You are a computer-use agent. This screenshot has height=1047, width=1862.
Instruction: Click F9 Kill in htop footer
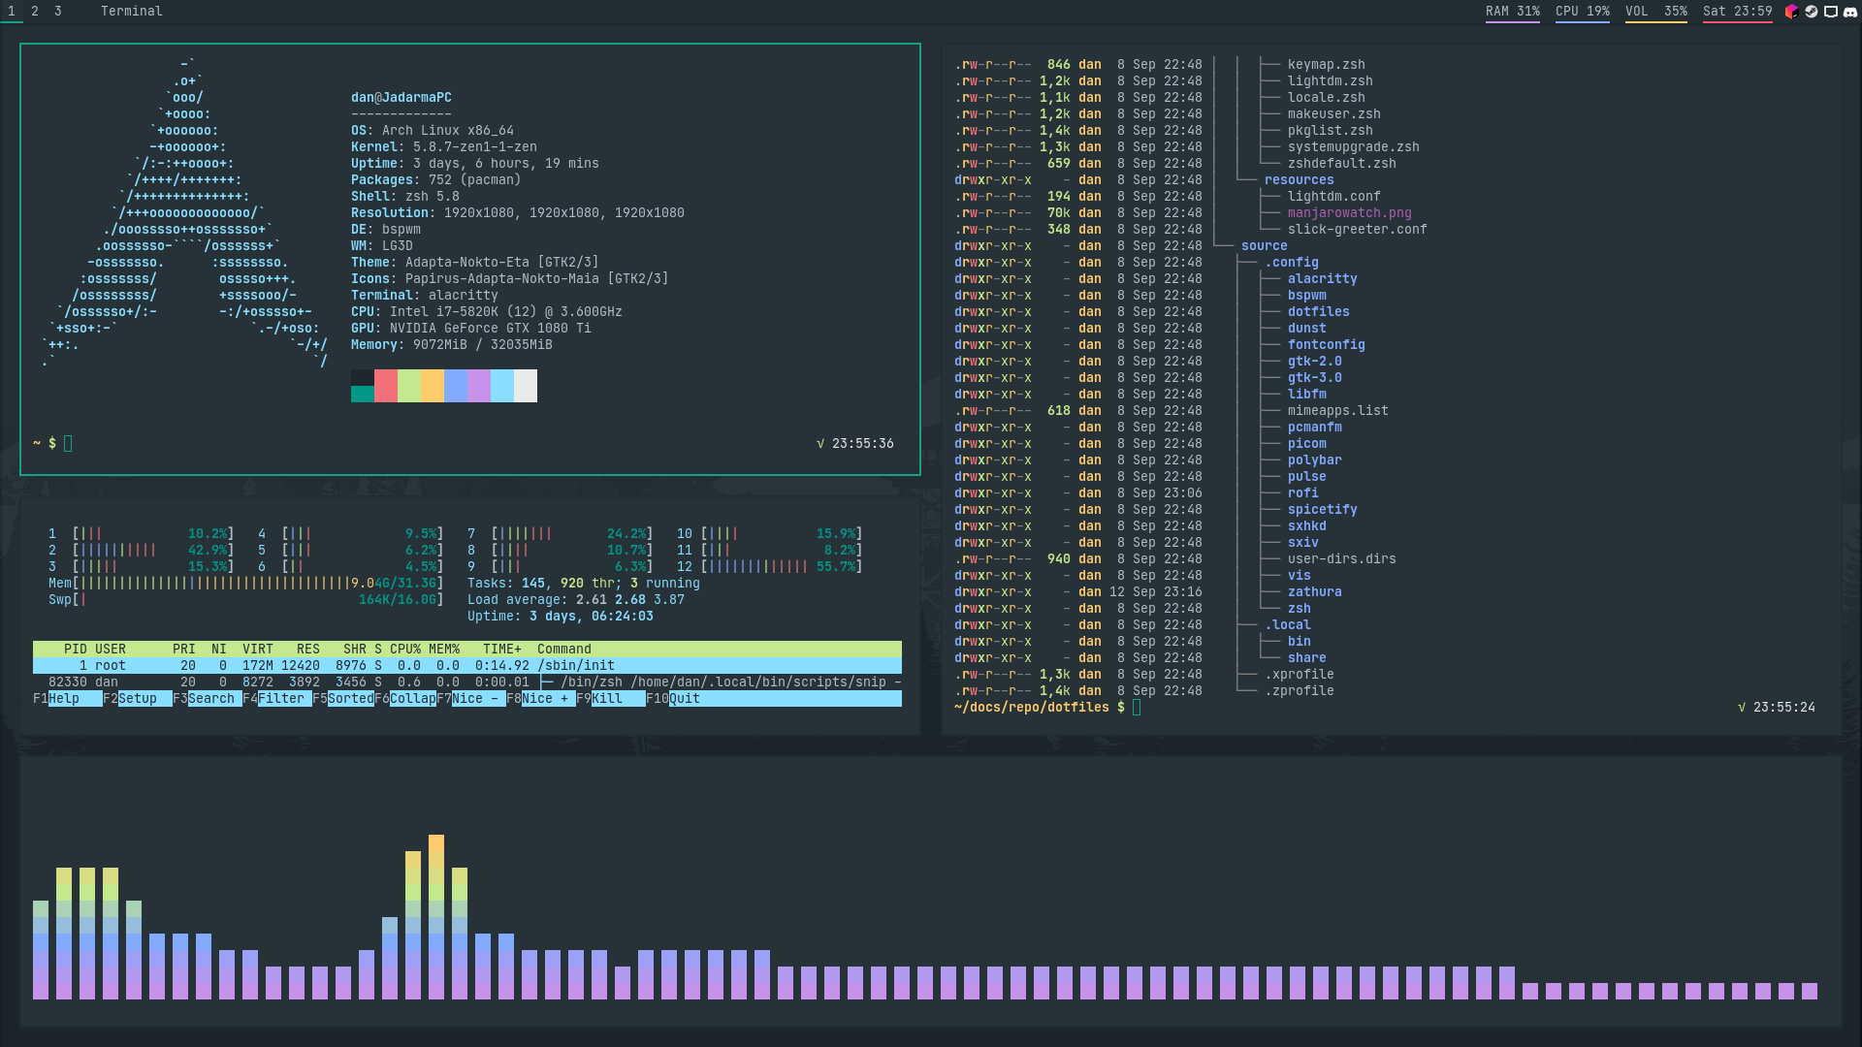pos(611,699)
